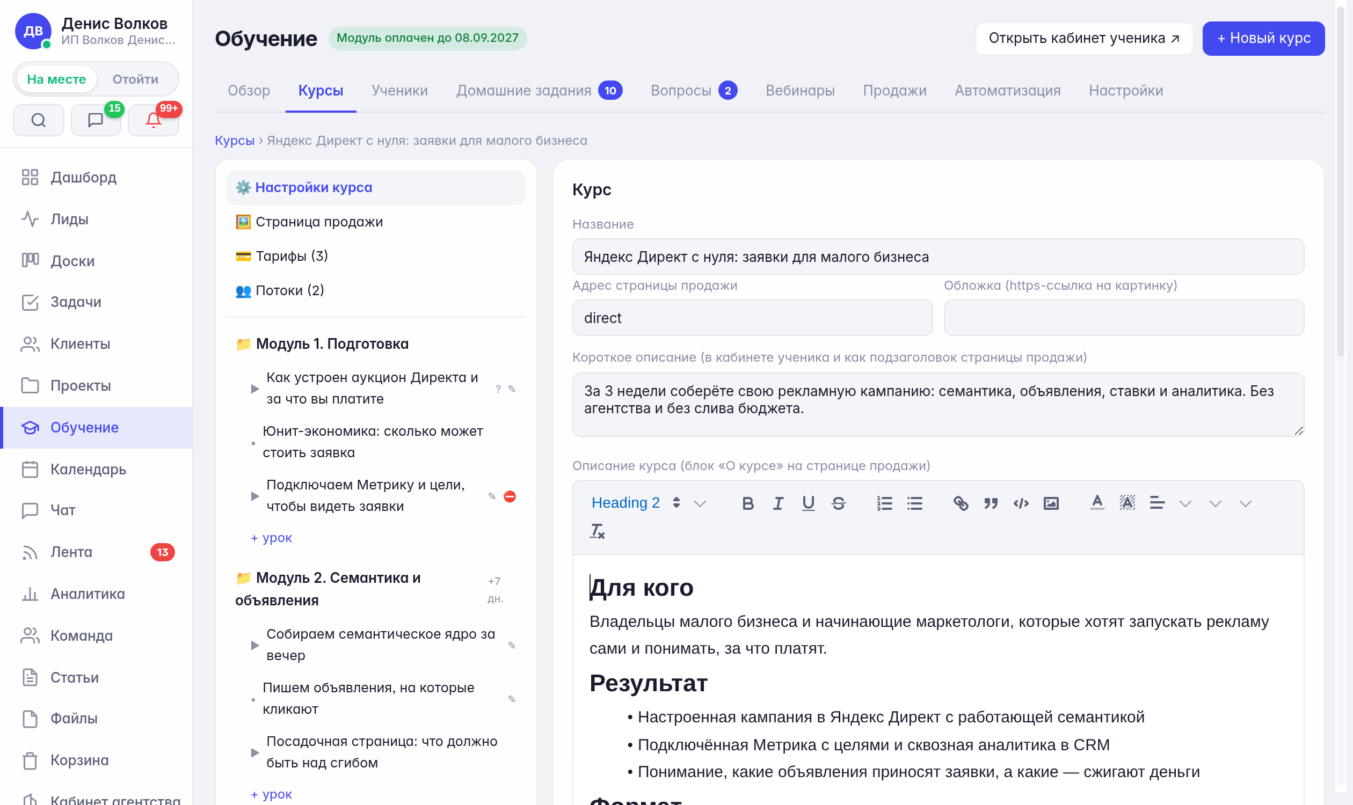Image resolution: width=1353 pixels, height=805 pixels.
Task: Insert a blockquote
Action: [991, 503]
